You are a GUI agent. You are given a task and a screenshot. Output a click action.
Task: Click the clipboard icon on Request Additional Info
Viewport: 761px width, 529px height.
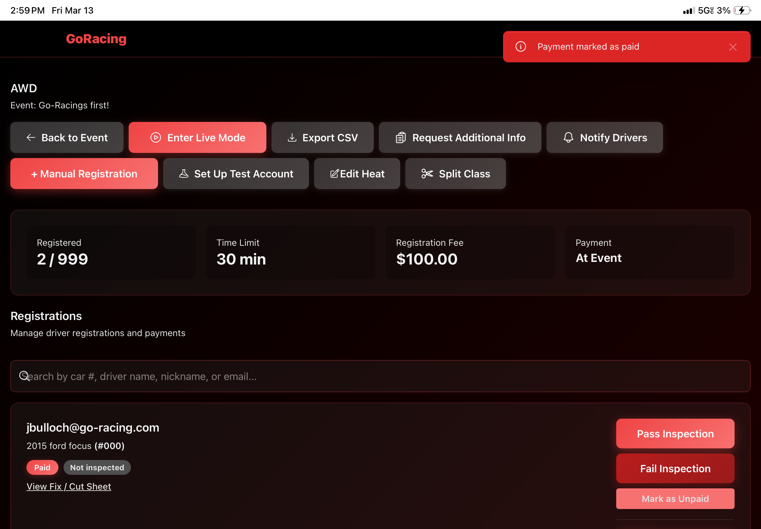click(400, 137)
